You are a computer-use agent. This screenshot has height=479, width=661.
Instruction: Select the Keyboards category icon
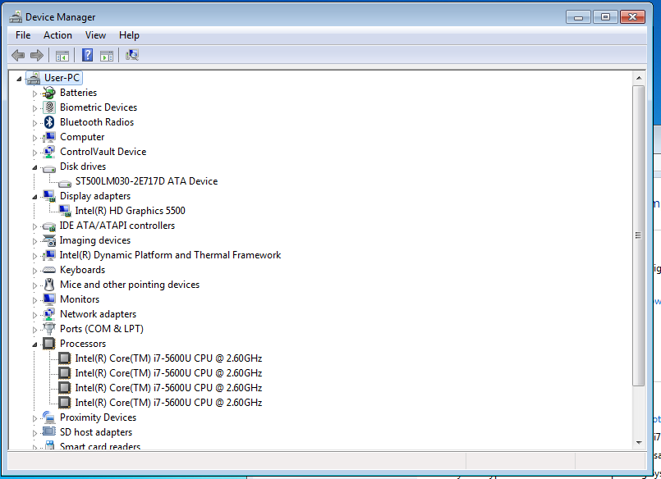point(49,270)
